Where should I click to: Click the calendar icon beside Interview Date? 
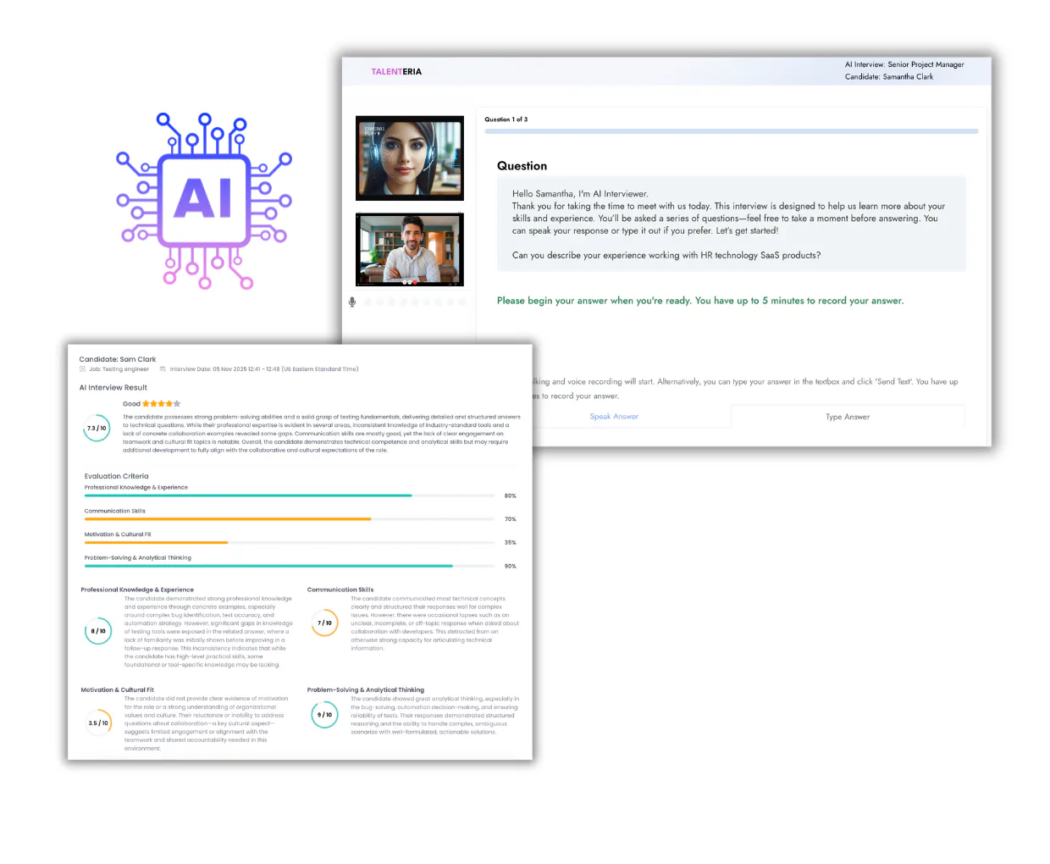(163, 369)
